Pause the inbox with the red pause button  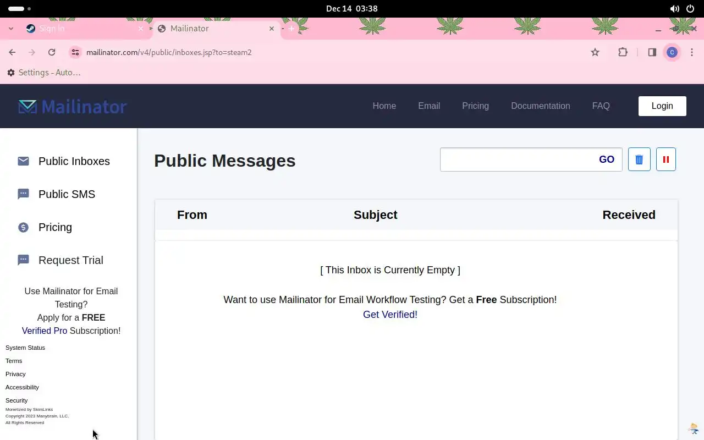tap(666, 159)
